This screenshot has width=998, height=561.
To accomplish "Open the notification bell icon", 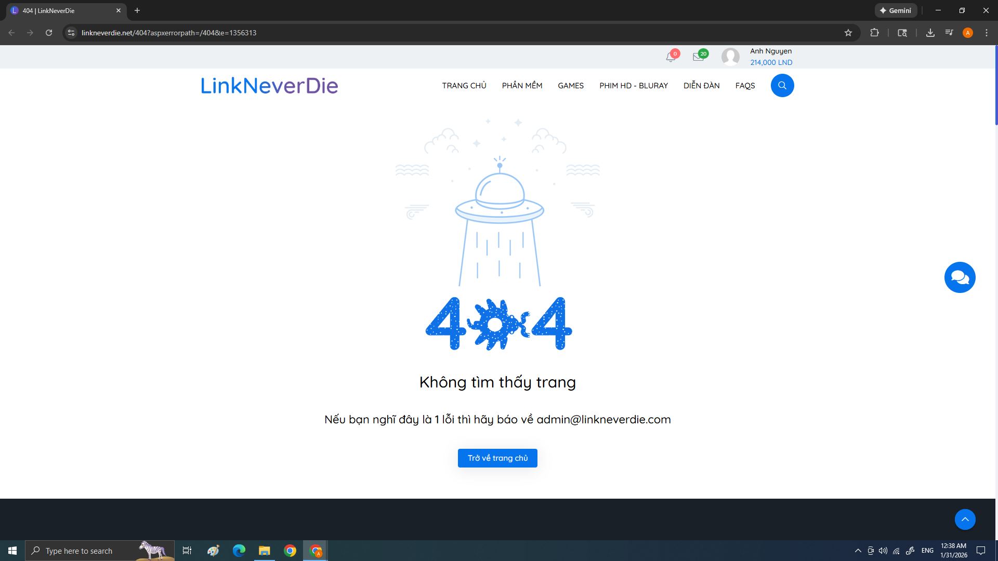I will point(671,57).
